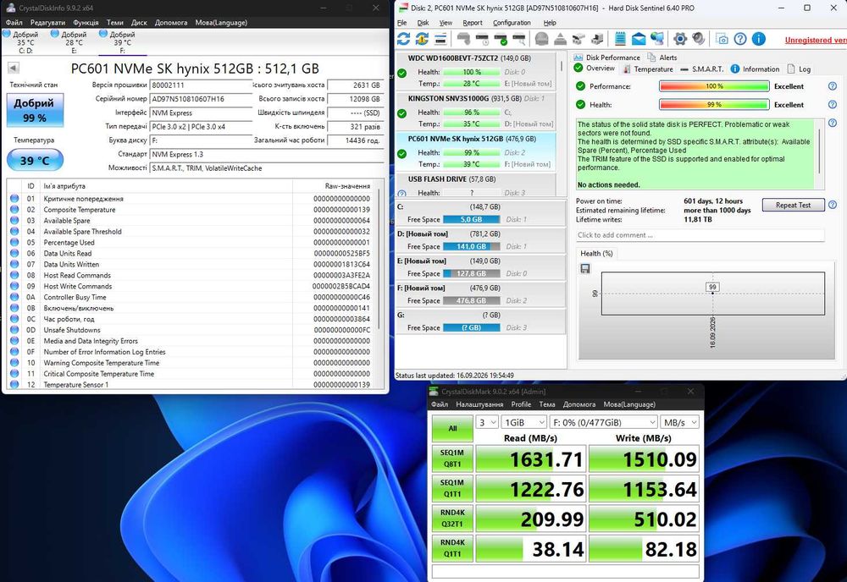Click the Unregistered version link
Screen dimensions: 847x582
point(815,40)
